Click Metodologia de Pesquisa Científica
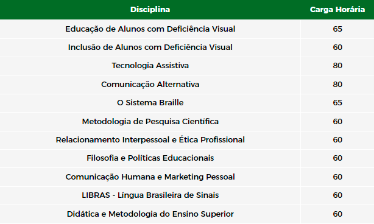The height and width of the screenshot is (224, 374). [150, 122]
